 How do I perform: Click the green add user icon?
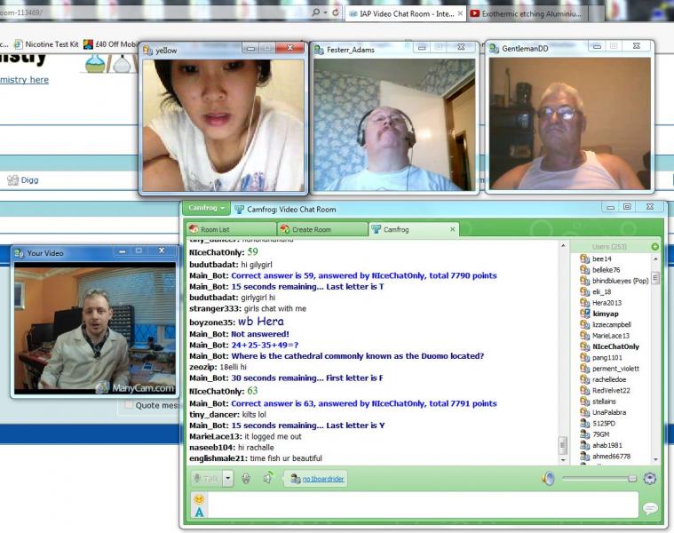pyautogui.click(x=654, y=246)
